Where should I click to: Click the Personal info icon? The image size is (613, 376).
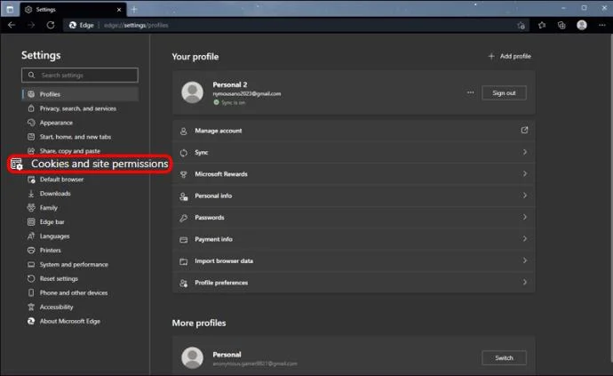click(183, 196)
